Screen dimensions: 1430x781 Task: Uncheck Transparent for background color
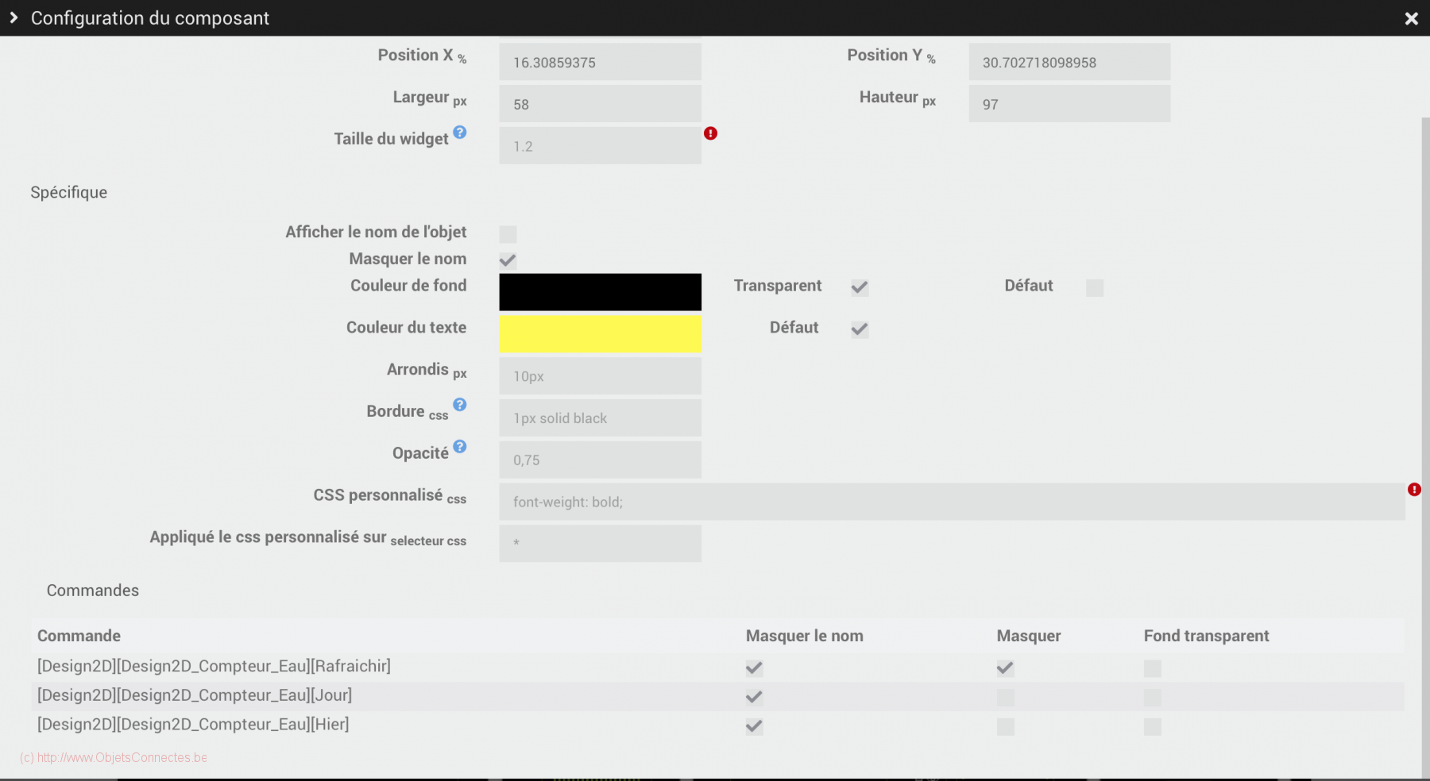point(860,287)
